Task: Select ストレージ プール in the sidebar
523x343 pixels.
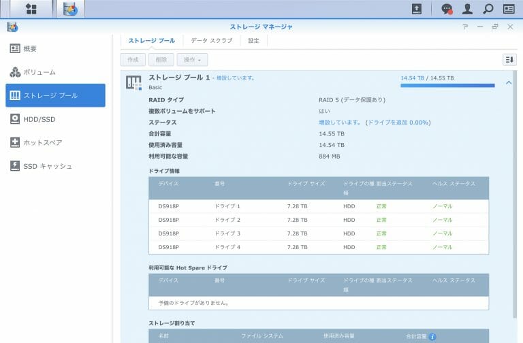Action: pyautogui.click(x=55, y=95)
